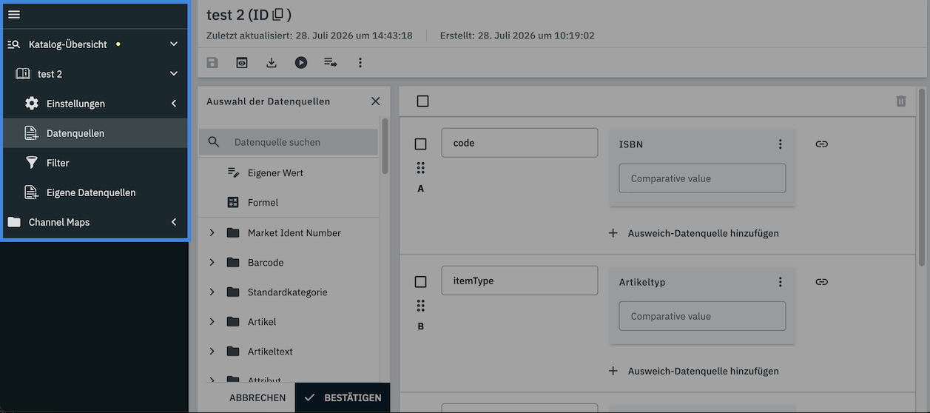The width and height of the screenshot is (930, 413).
Task: Click the playlist-arrow icon in toolbar
Action: (x=331, y=63)
